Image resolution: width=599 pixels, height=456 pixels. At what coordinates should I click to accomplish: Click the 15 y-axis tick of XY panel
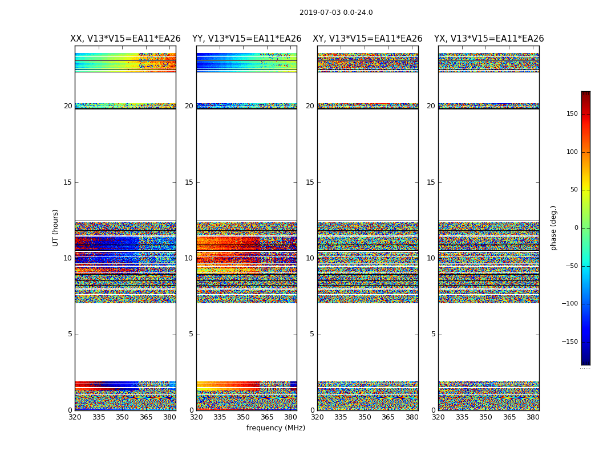click(310, 182)
